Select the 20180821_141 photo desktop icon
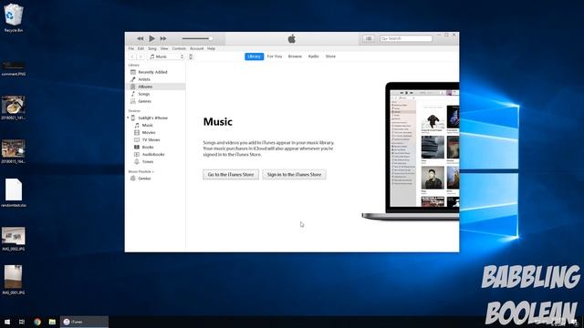The height and width of the screenshot is (328, 584). pyautogui.click(x=14, y=108)
